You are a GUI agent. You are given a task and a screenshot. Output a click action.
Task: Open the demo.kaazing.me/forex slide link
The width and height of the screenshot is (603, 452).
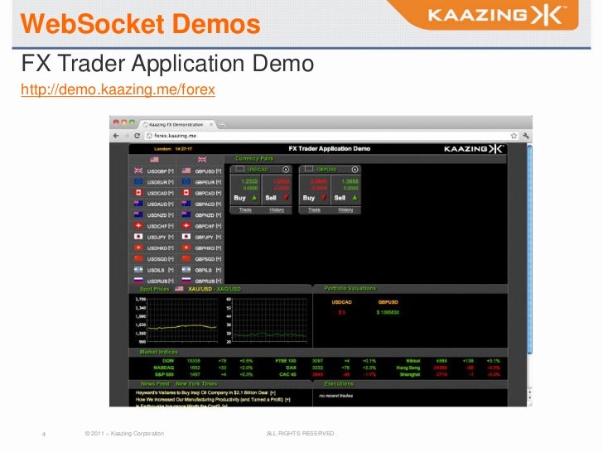click(x=118, y=89)
